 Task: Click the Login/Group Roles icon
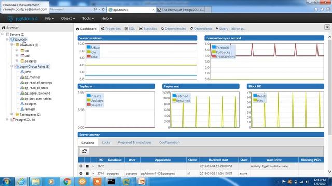pos(17,67)
